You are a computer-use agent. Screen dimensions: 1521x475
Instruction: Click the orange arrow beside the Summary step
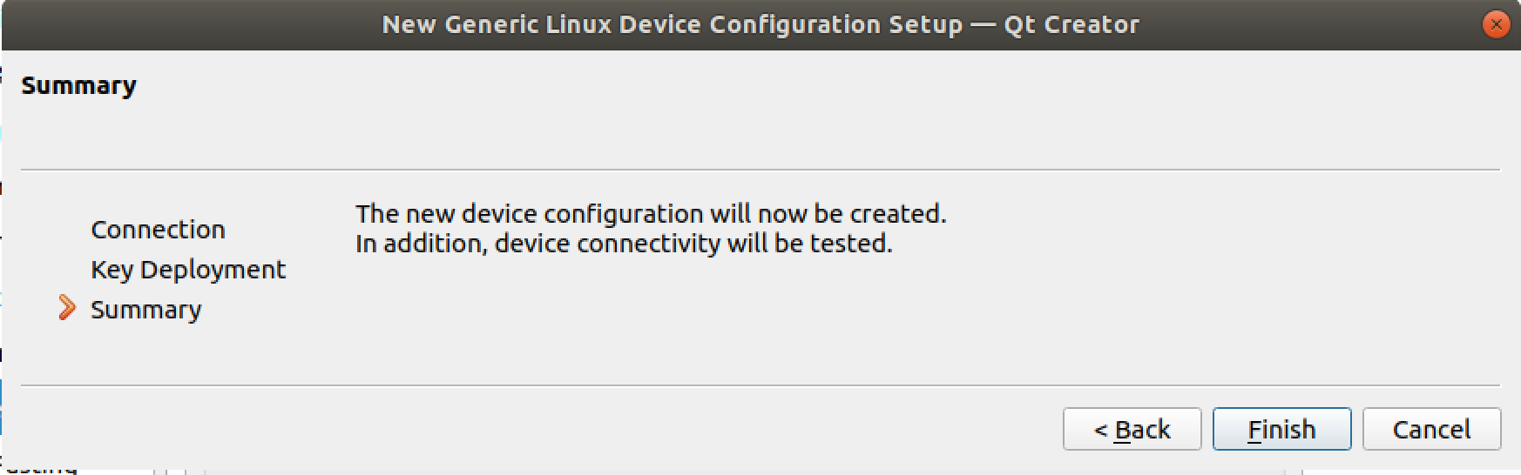pyautogui.click(x=67, y=308)
